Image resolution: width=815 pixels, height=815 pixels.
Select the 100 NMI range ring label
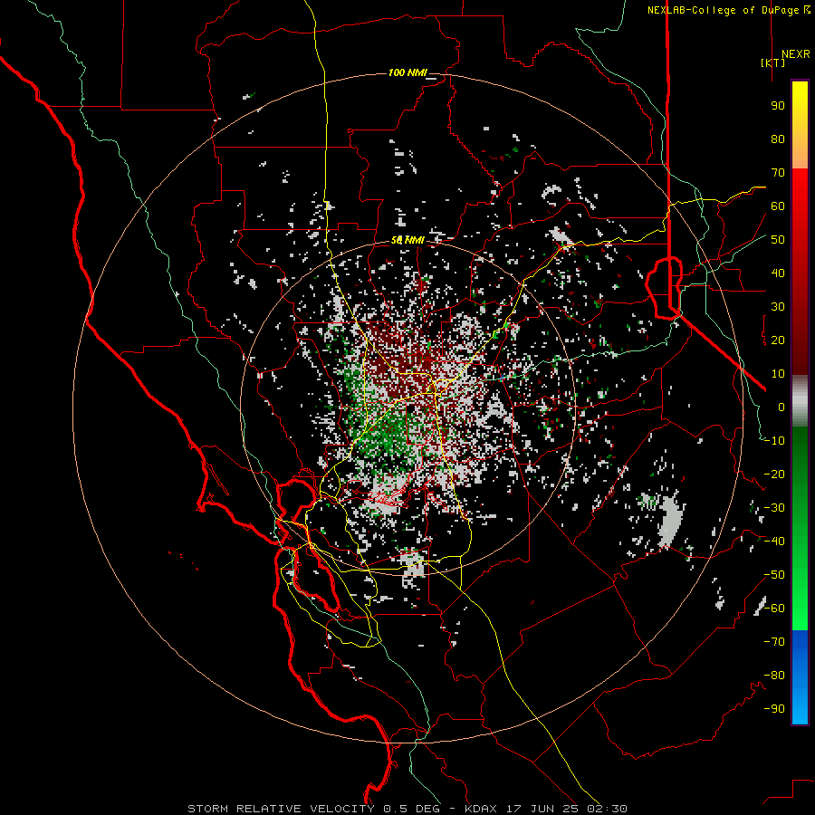point(407,72)
